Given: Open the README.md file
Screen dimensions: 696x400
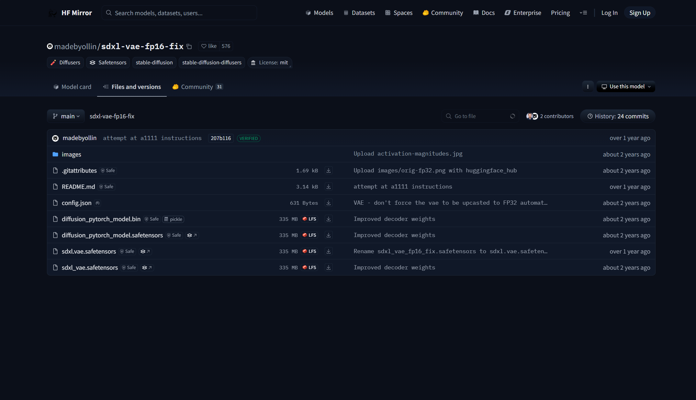Looking at the screenshot, I should pyautogui.click(x=78, y=187).
